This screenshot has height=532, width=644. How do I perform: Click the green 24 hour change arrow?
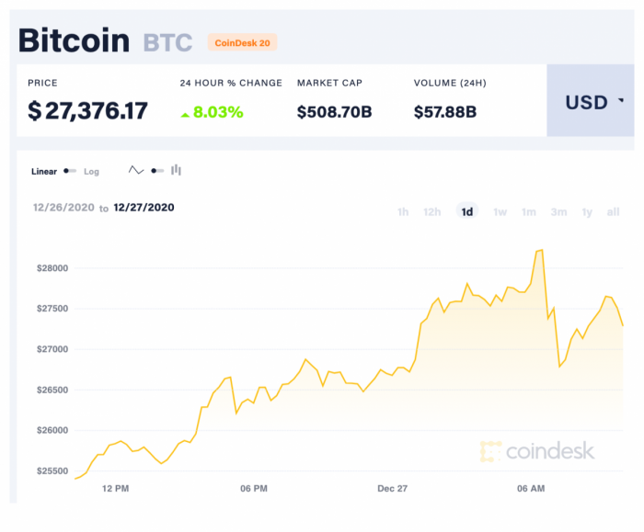pyautogui.click(x=186, y=114)
